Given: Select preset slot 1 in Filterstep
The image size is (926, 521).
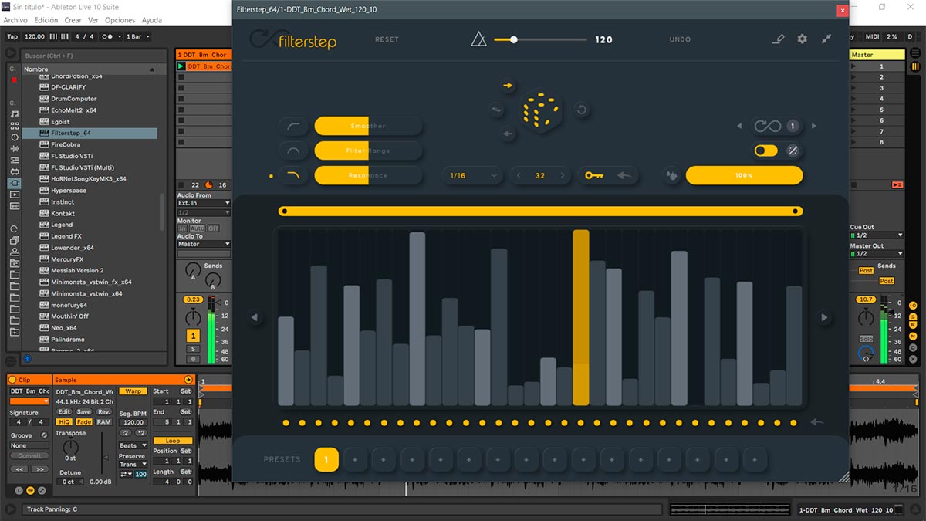Looking at the screenshot, I should coord(326,459).
